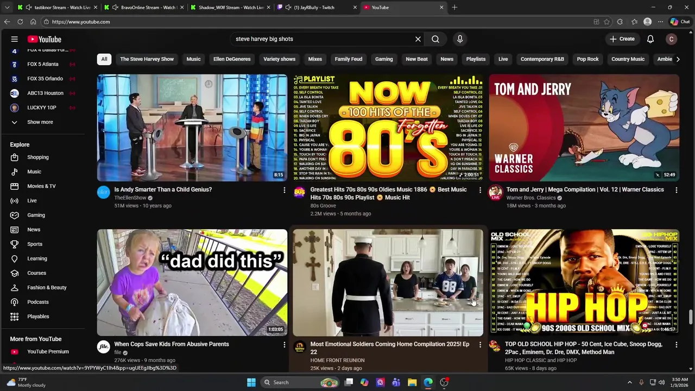Select the Contemporary R&B chip
Screen dimensions: 695x391
[x=542, y=59]
